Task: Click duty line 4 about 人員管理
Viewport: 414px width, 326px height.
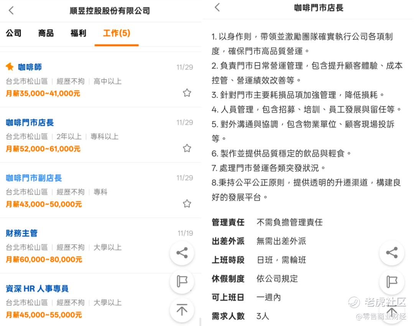Action: pyautogui.click(x=307, y=109)
